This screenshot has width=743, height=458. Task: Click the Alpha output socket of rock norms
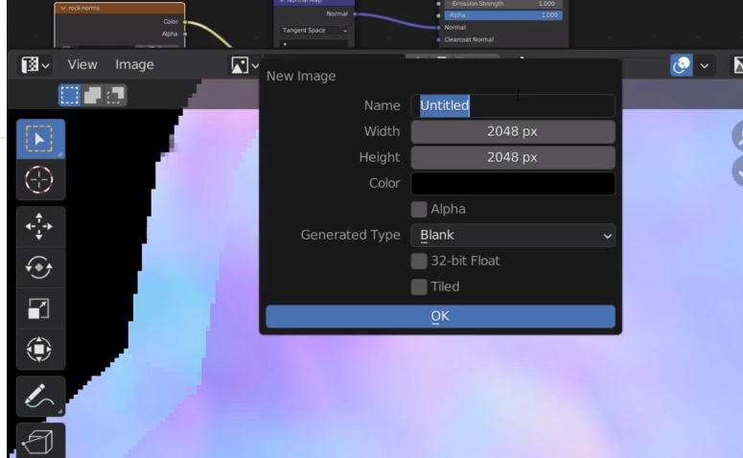click(x=185, y=34)
